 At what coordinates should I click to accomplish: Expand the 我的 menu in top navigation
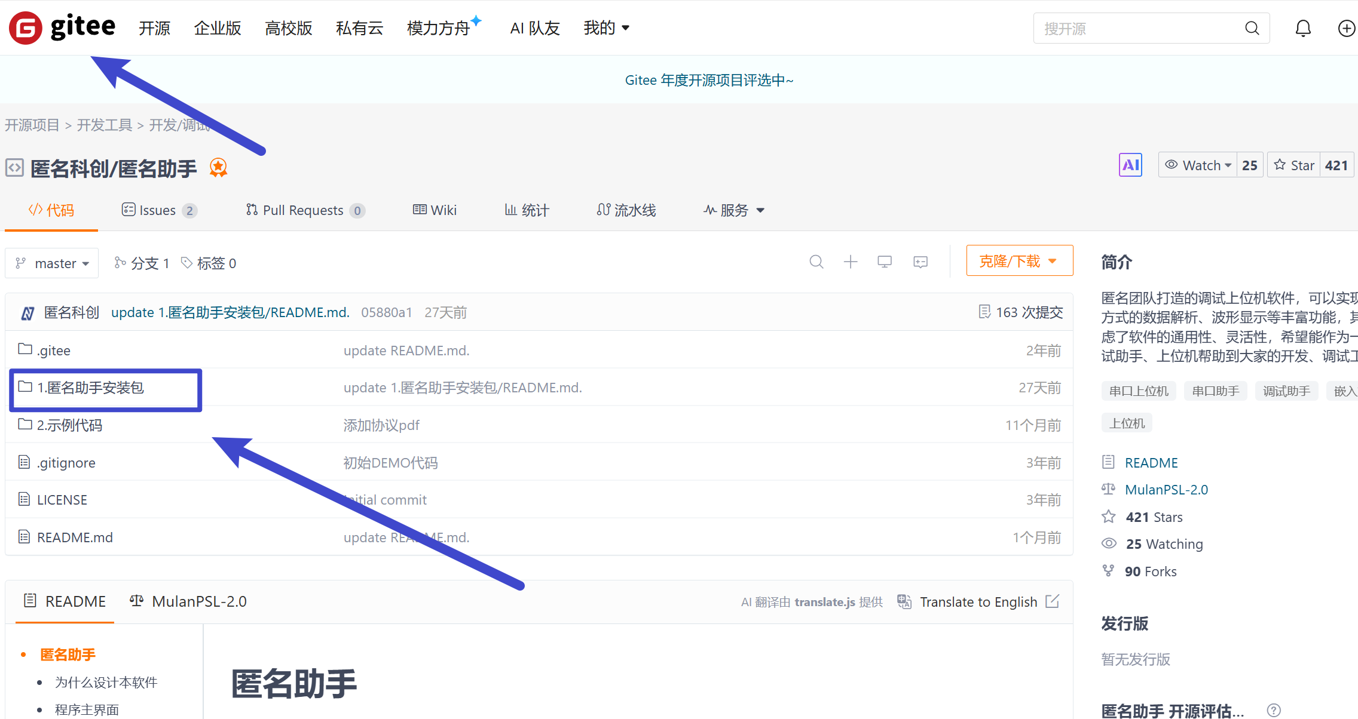tap(606, 28)
